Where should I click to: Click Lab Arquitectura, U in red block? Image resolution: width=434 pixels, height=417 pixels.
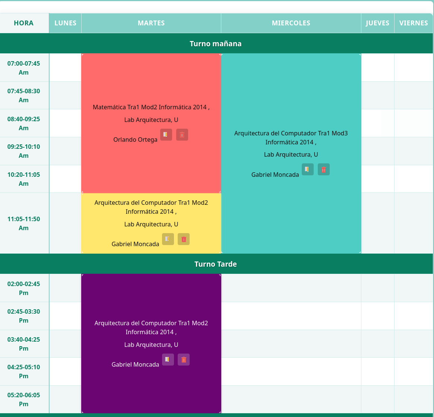coord(151,120)
